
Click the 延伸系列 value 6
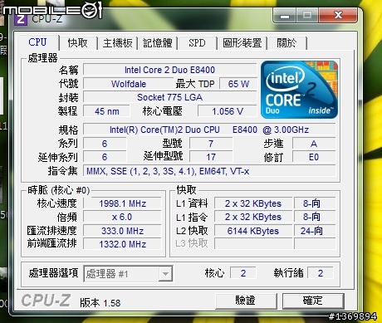[105, 157]
